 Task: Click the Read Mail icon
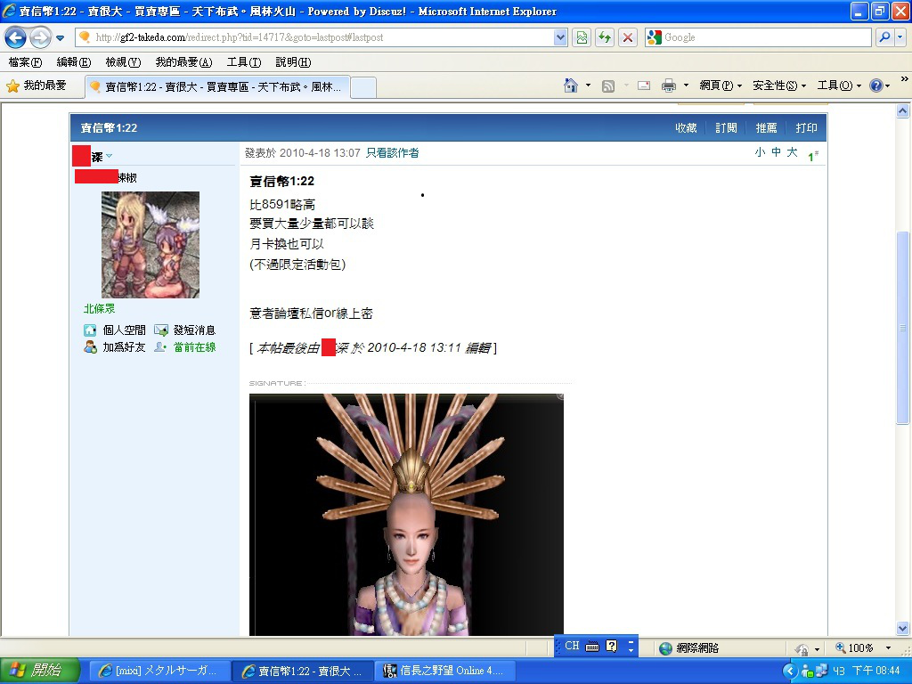(644, 85)
